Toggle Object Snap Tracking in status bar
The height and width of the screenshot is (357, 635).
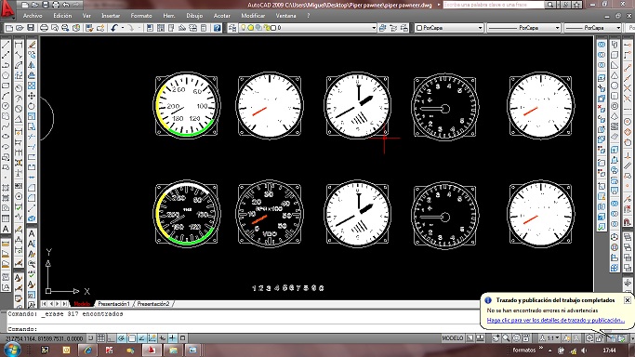[x=141, y=338]
